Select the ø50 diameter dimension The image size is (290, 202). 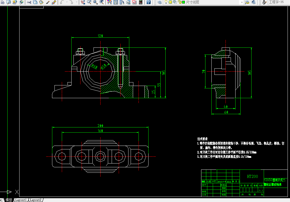click(103, 67)
